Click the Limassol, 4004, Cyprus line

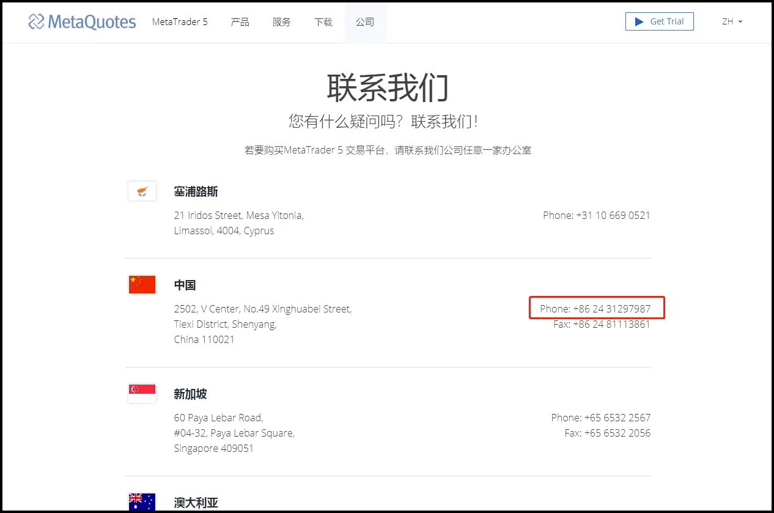click(224, 231)
